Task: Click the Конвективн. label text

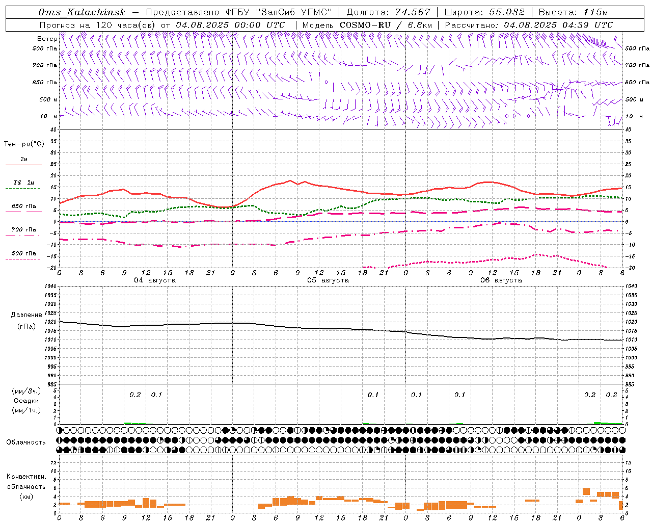Action: point(26,477)
